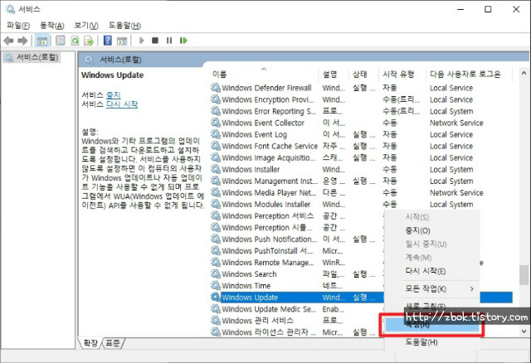Click the Pause Service icon
The width and height of the screenshot is (531, 363).
tap(169, 41)
